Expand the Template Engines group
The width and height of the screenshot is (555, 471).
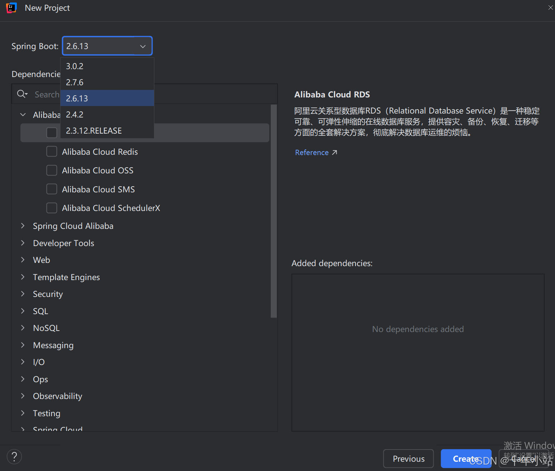click(23, 277)
